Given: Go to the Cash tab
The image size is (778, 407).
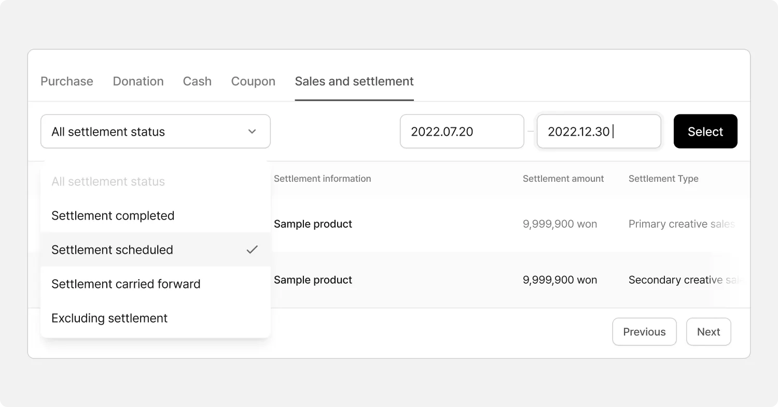Looking at the screenshot, I should (197, 81).
